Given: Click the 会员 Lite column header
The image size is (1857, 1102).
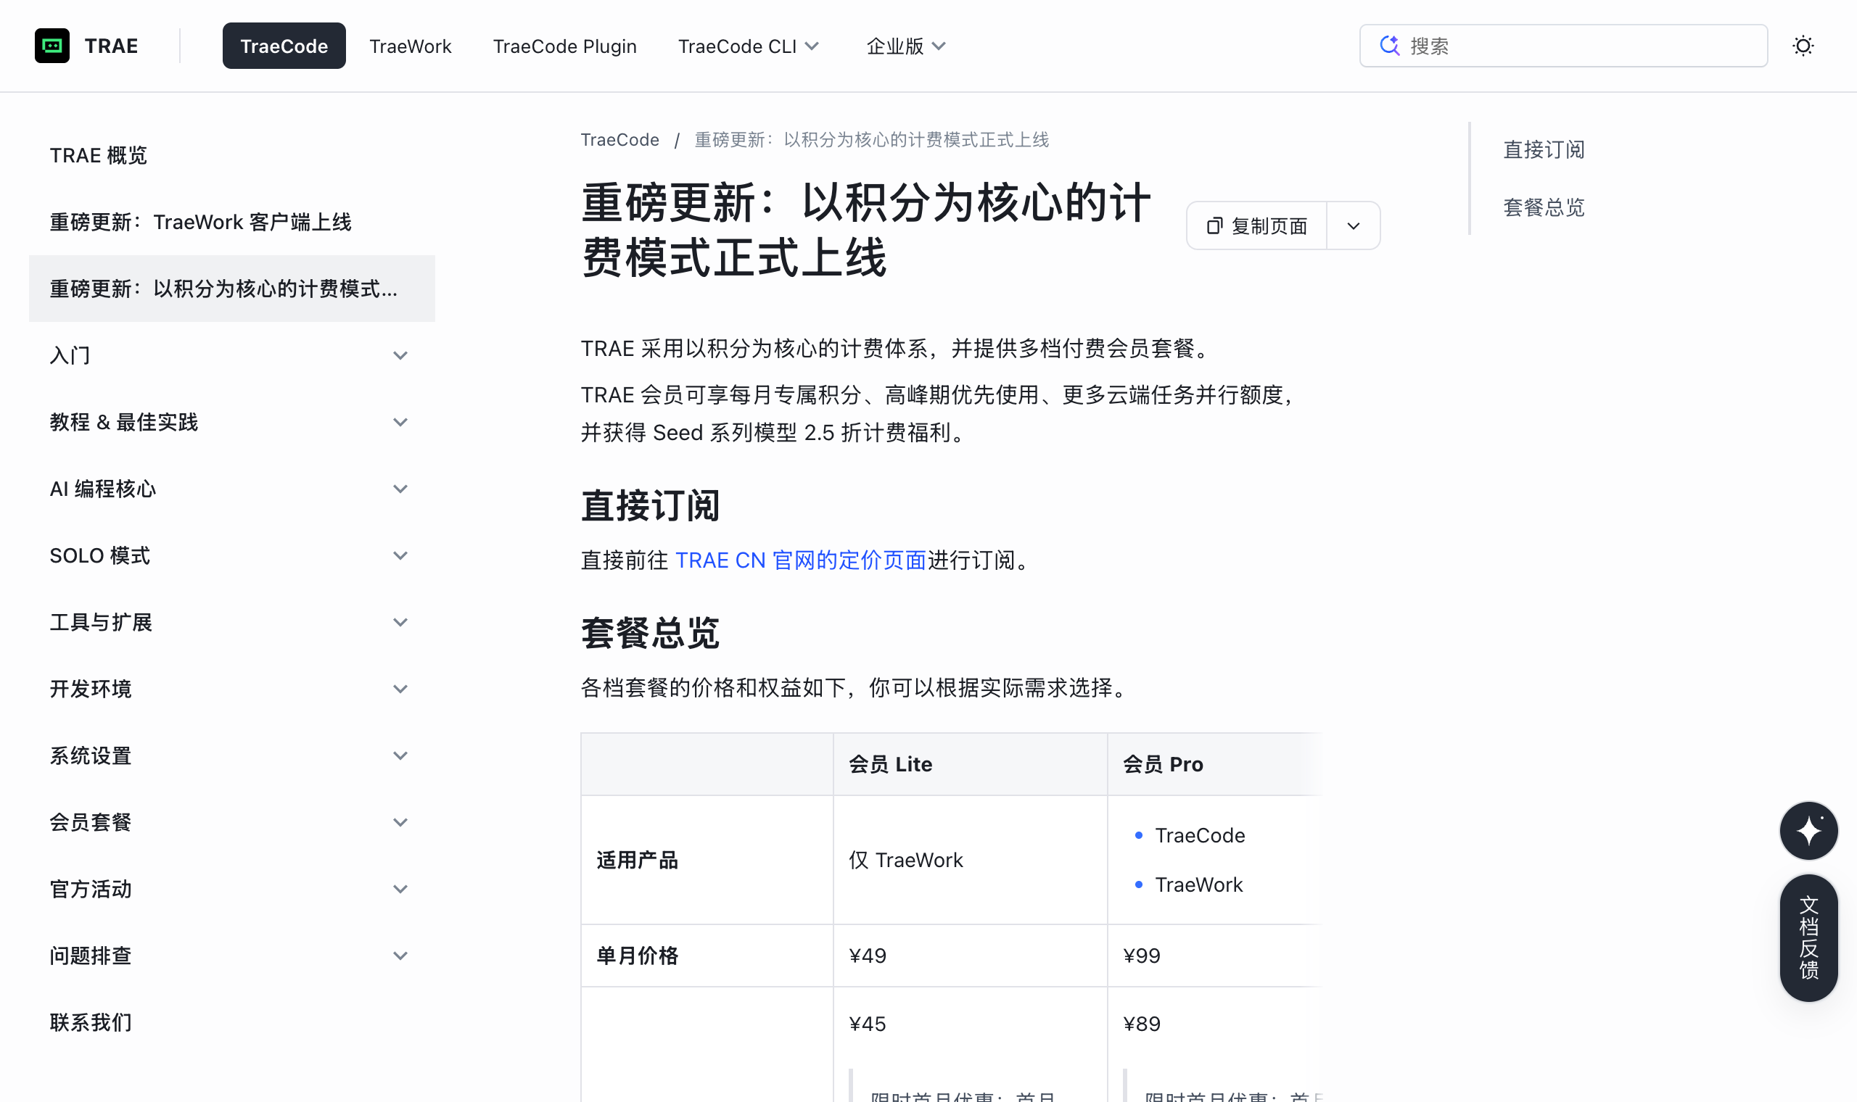Looking at the screenshot, I should (x=969, y=764).
